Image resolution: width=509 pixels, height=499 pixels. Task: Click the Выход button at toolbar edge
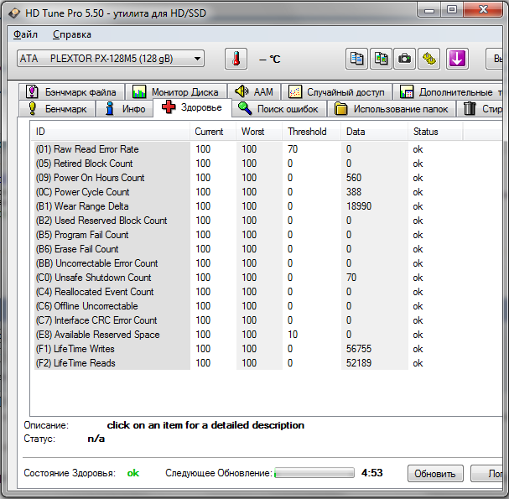pos(495,59)
